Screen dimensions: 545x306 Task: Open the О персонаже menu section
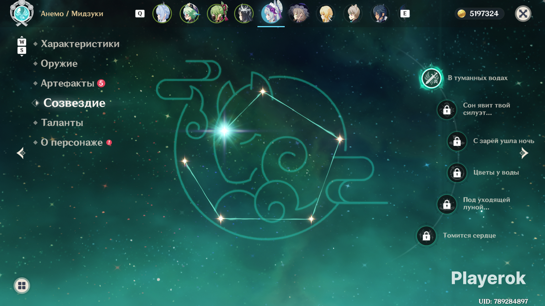pyautogui.click(x=72, y=142)
